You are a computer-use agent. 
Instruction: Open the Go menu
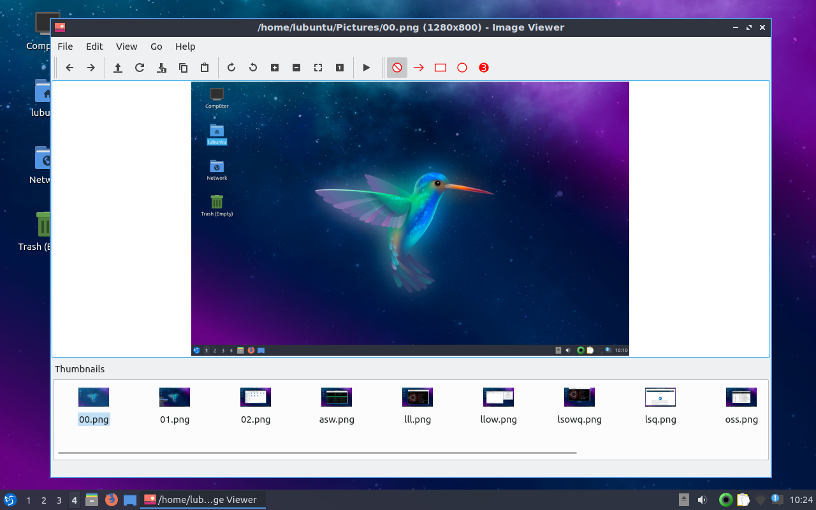(x=156, y=47)
